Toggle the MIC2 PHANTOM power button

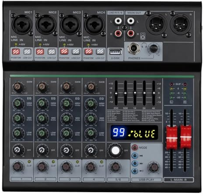coord(40,52)
